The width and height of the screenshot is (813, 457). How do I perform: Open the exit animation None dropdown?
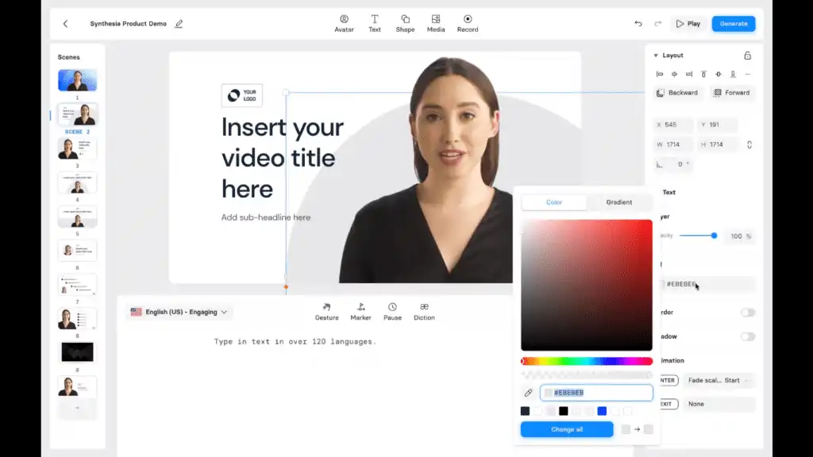tap(718, 404)
